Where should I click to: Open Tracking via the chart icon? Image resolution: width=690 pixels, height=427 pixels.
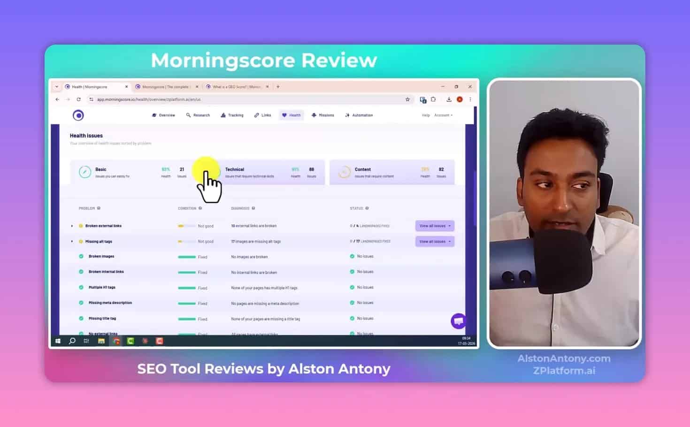pyautogui.click(x=222, y=115)
